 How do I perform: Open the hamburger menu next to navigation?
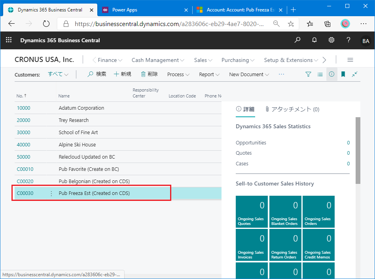click(350, 60)
